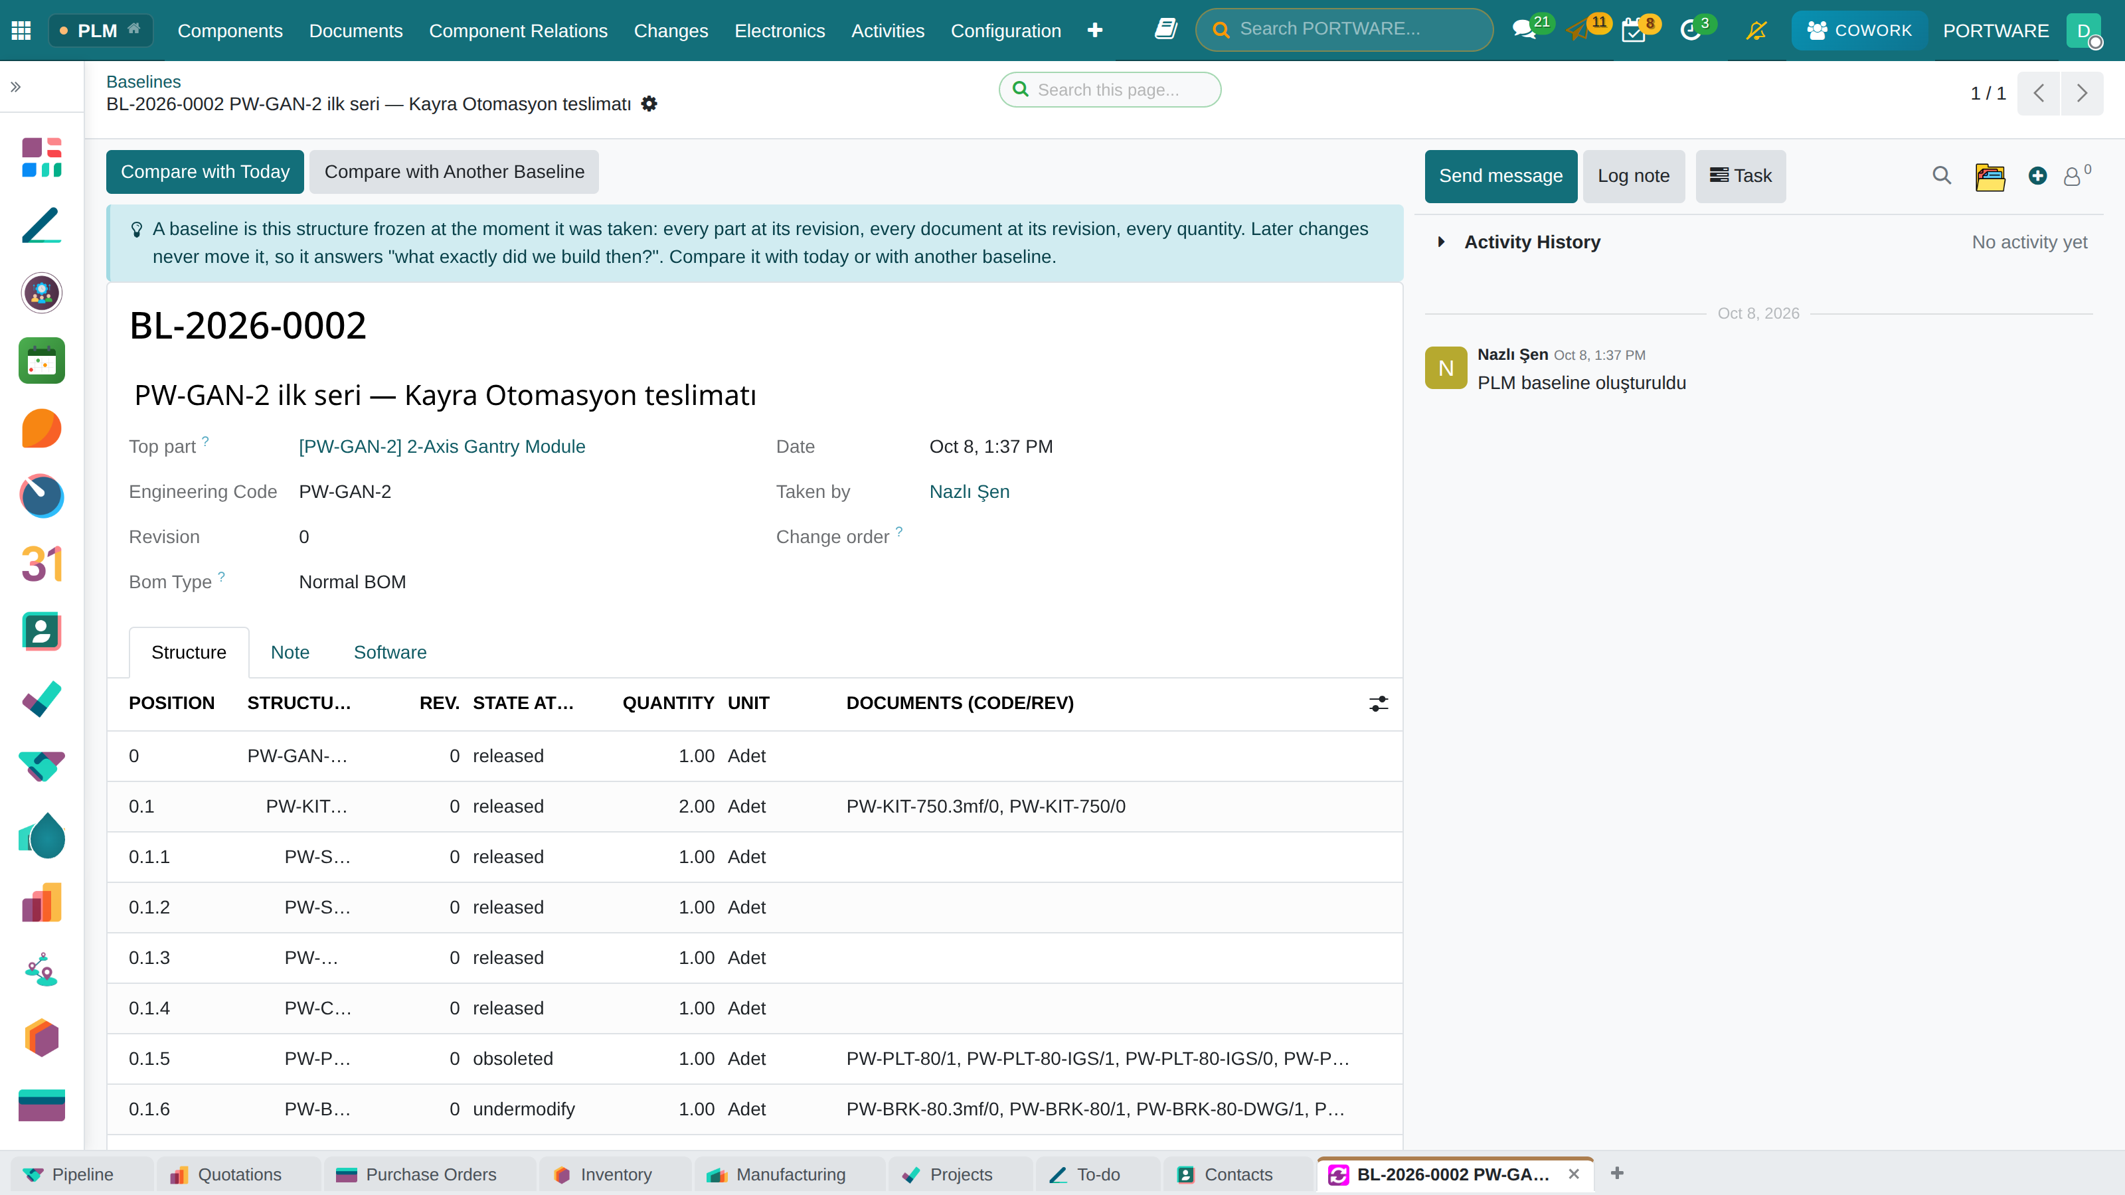
Task: Open the baseline settings gear icon
Action: pyautogui.click(x=649, y=104)
